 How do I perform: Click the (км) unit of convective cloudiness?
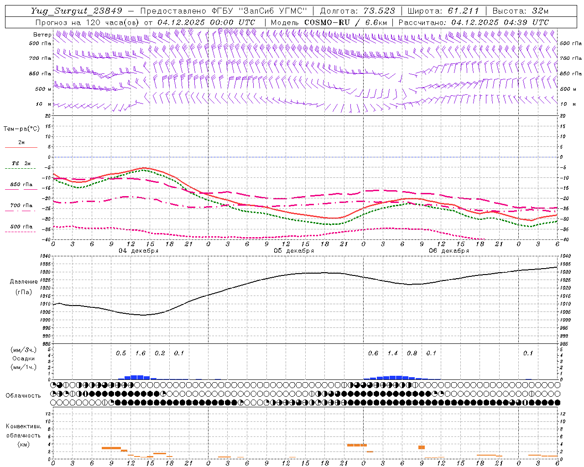point(23,444)
